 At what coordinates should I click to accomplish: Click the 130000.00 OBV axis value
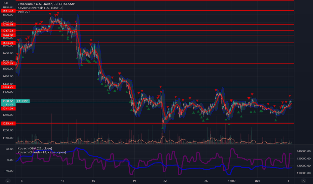coord(304,159)
